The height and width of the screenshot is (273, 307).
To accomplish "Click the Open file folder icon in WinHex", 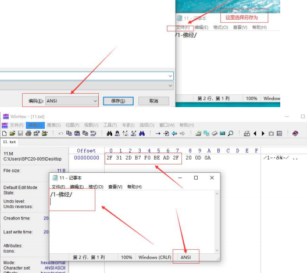I will coord(12,133).
